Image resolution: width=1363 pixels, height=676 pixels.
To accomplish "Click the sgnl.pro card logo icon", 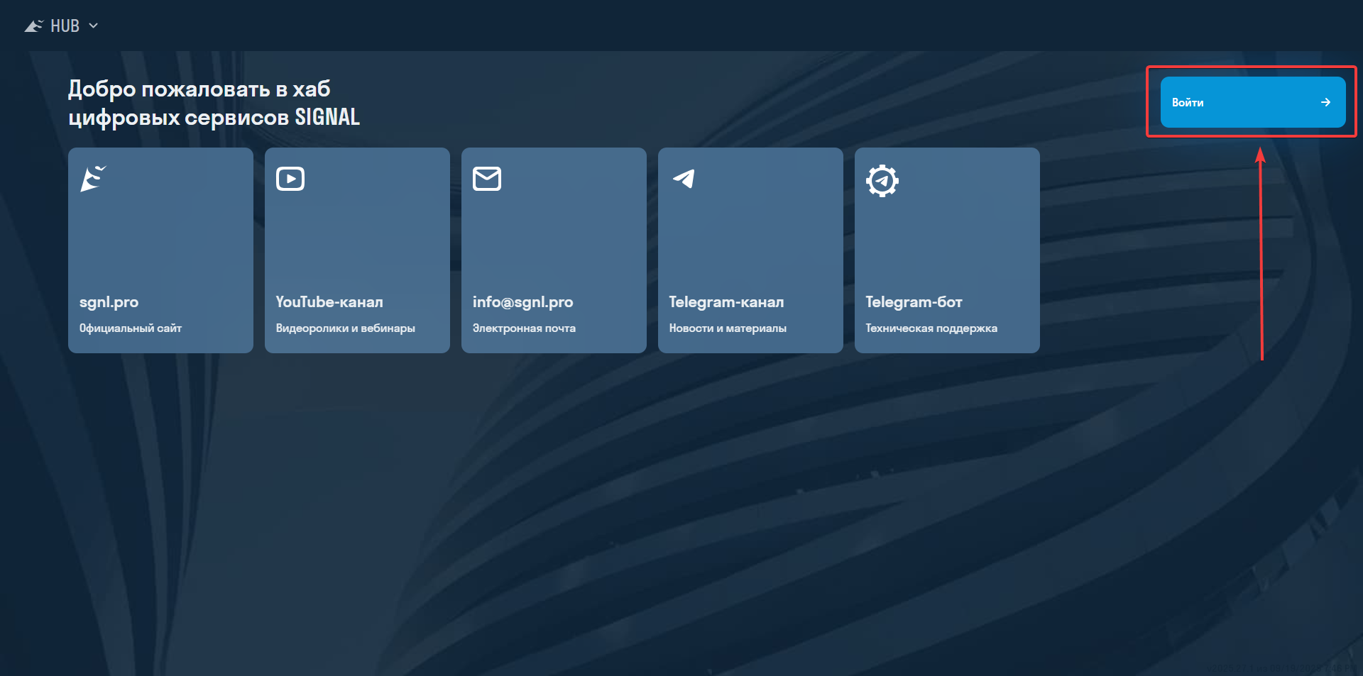I will (x=93, y=179).
